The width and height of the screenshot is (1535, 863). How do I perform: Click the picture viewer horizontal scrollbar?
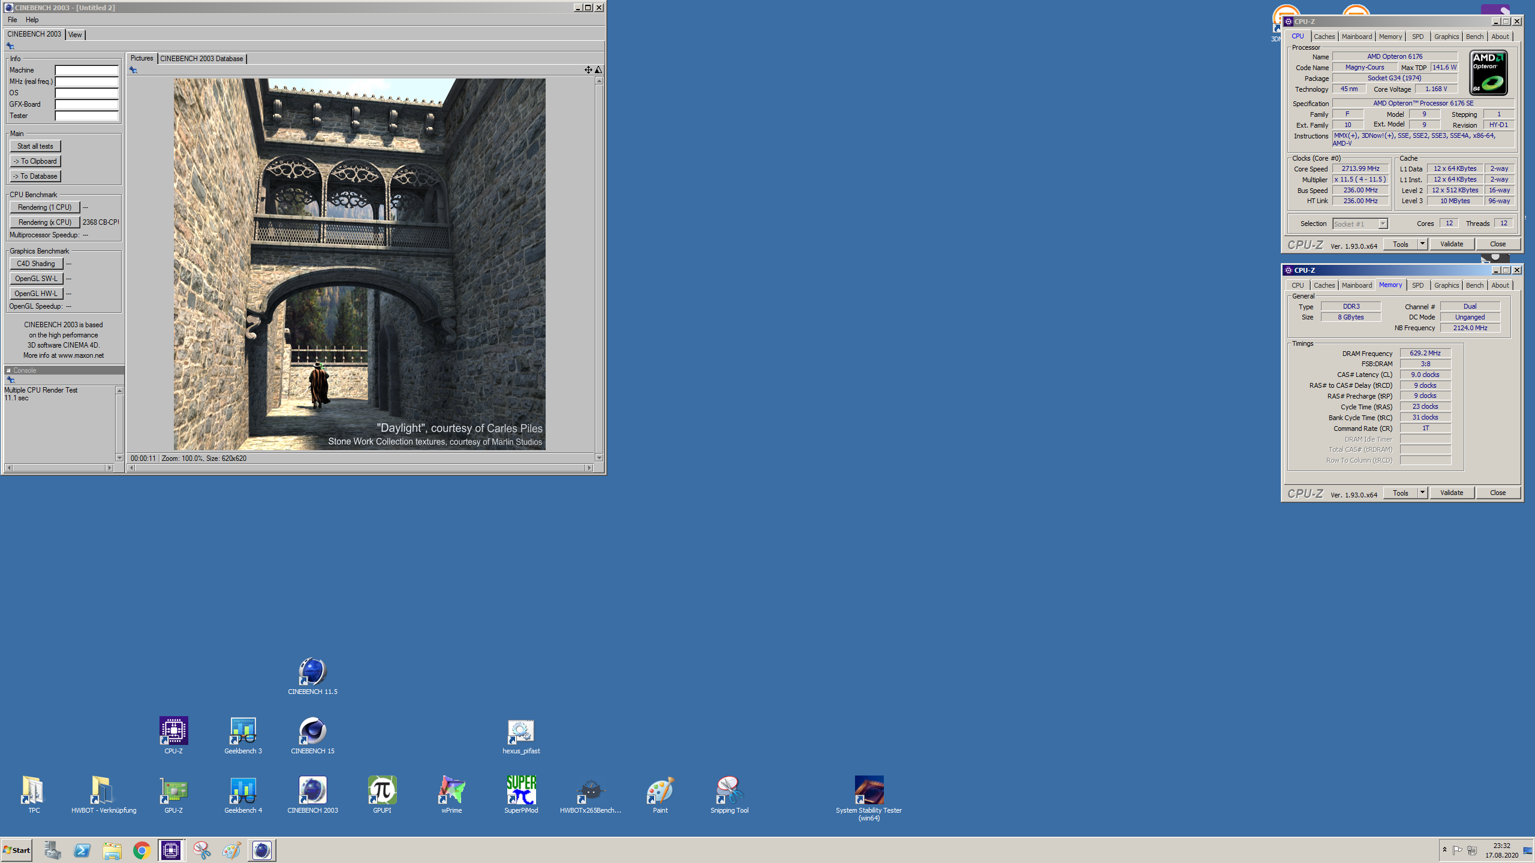point(360,467)
